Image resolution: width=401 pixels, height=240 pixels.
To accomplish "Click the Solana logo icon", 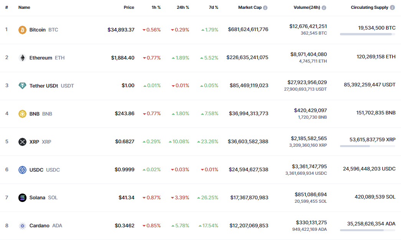I will 22,197.
